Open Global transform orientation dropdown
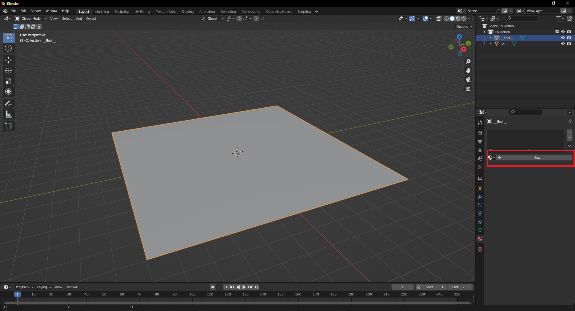The image size is (575, 311). tap(212, 19)
